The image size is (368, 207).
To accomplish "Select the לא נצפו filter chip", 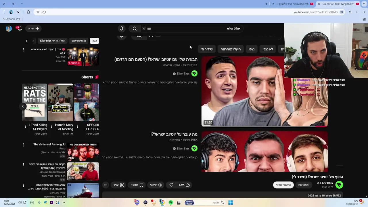I will click(x=268, y=49).
